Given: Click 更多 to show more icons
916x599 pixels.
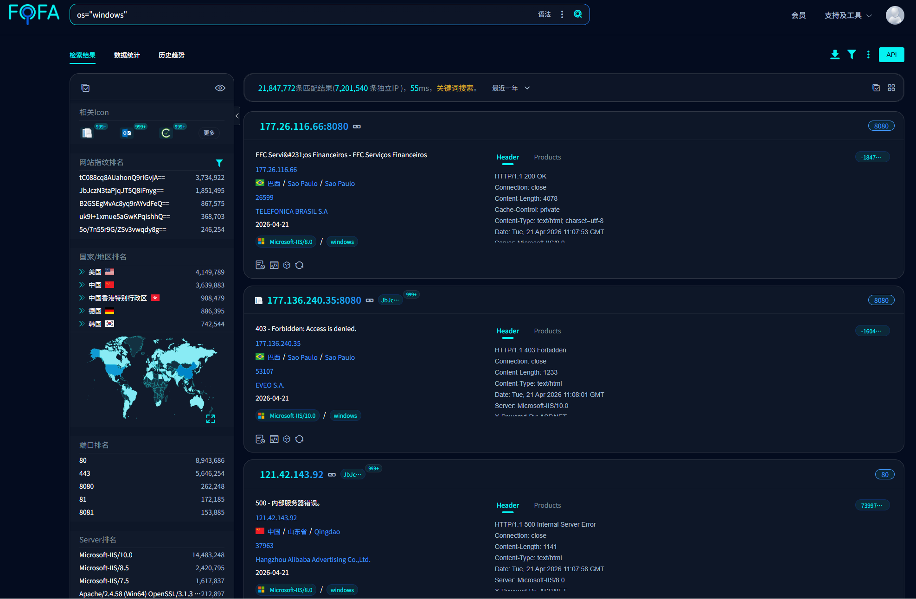Looking at the screenshot, I should [209, 133].
